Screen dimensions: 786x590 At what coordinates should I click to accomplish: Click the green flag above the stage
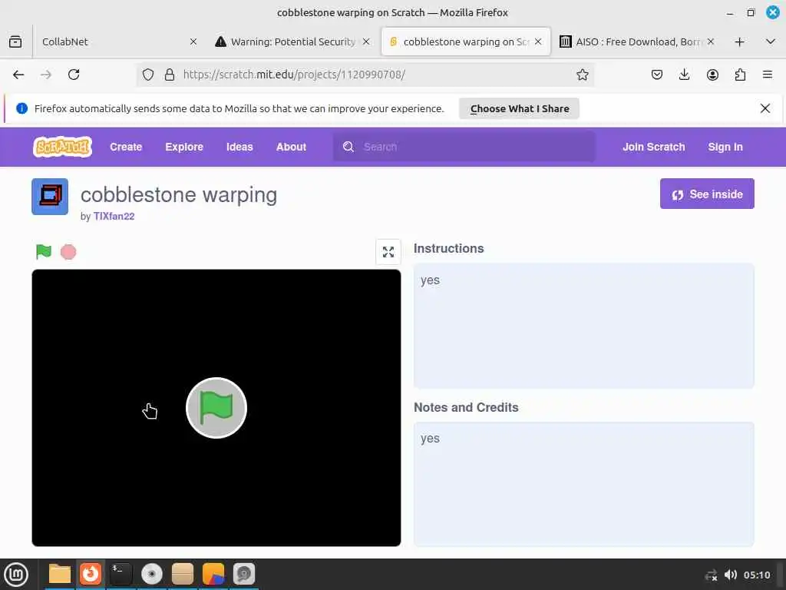pos(44,251)
